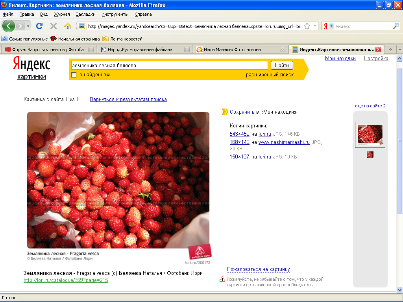The width and height of the screenshot is (403, 302).
Task: Choose the Yandex search engine icon
Action: [325, 26]
